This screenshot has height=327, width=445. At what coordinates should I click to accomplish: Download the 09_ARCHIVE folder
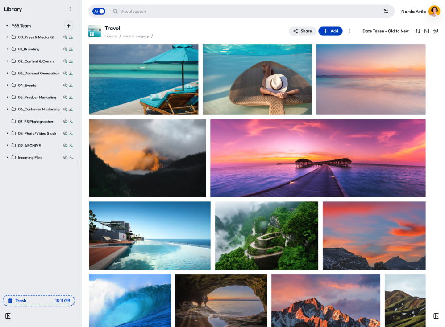pos(71,145)
